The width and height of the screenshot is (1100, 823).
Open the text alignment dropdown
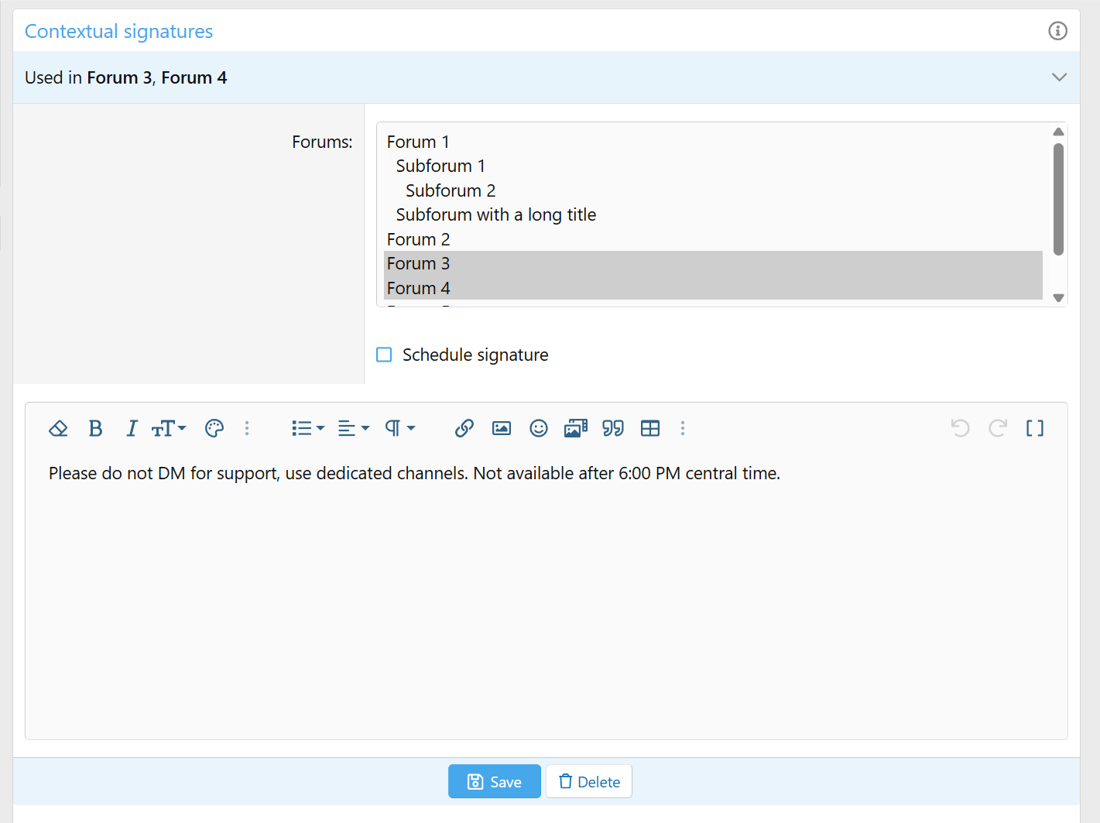click(354, 428)
